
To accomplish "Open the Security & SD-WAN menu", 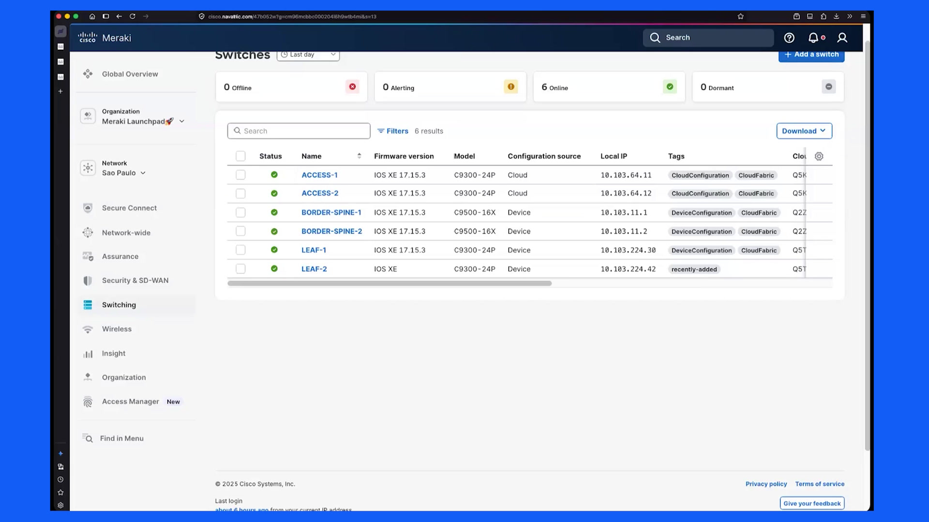I will 136,280.
